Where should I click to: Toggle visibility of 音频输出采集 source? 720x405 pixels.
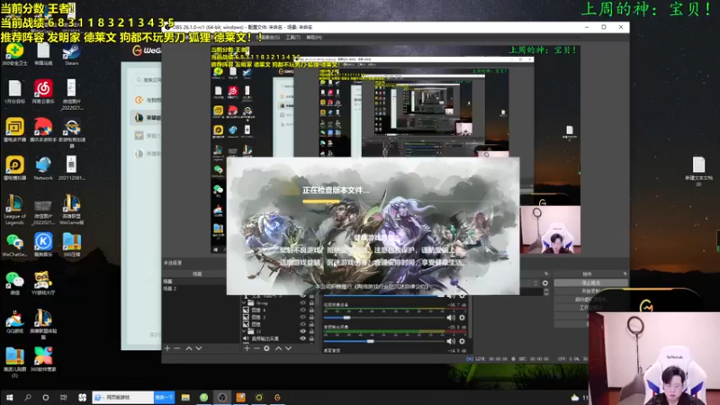click(x=302, y=338)
